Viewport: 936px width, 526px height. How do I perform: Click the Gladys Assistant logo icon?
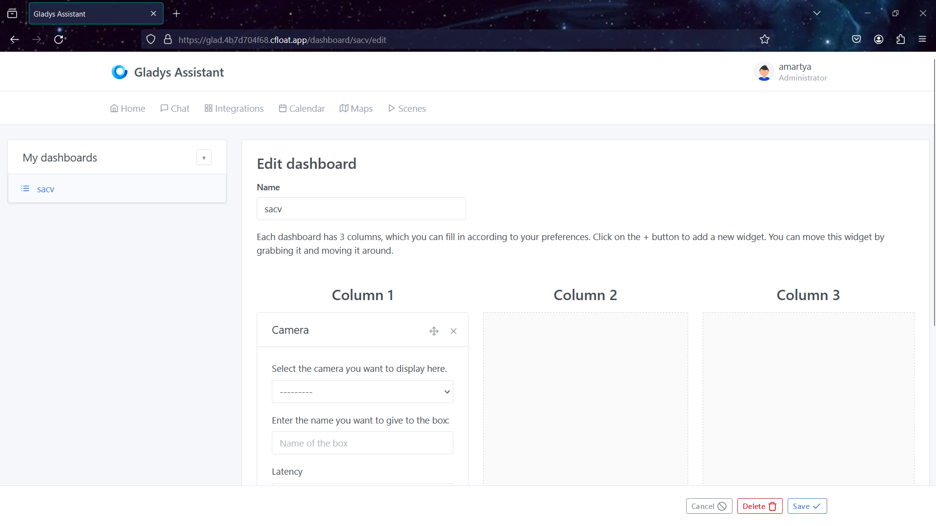tap(119, 72)
